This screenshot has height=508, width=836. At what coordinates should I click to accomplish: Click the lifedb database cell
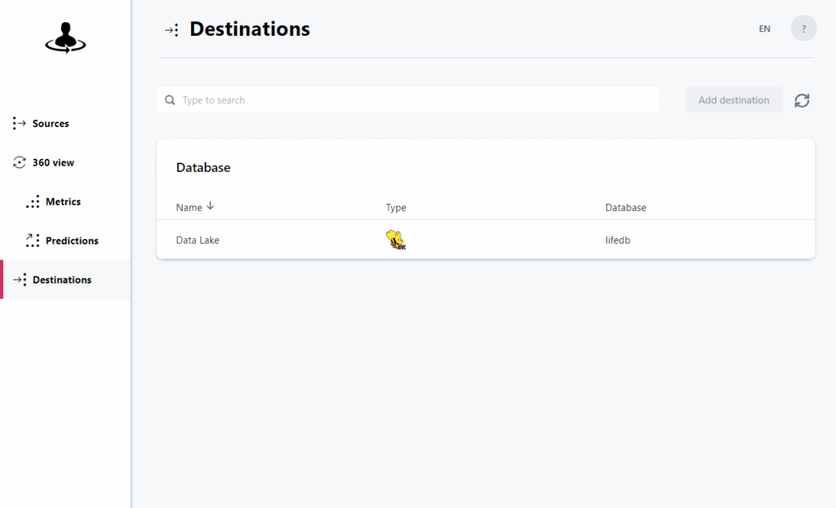pos(617,241)
